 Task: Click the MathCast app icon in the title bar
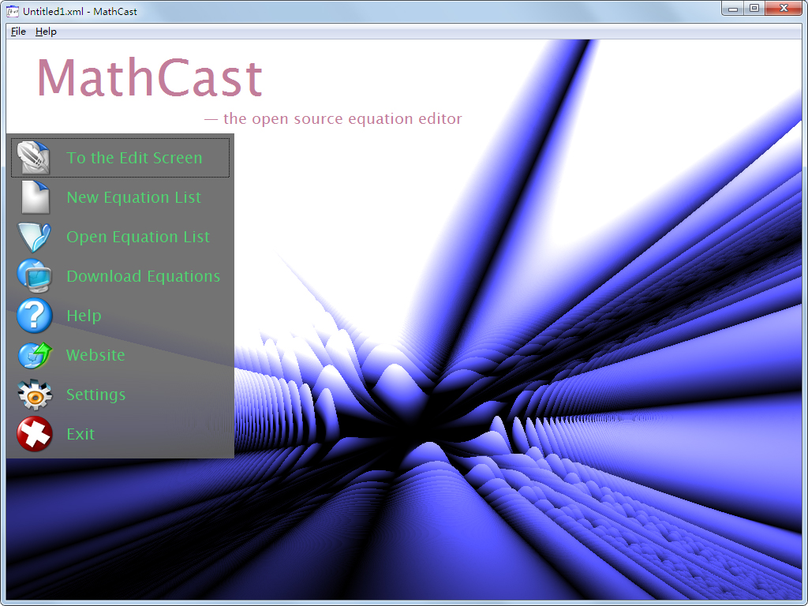(13, 11)
